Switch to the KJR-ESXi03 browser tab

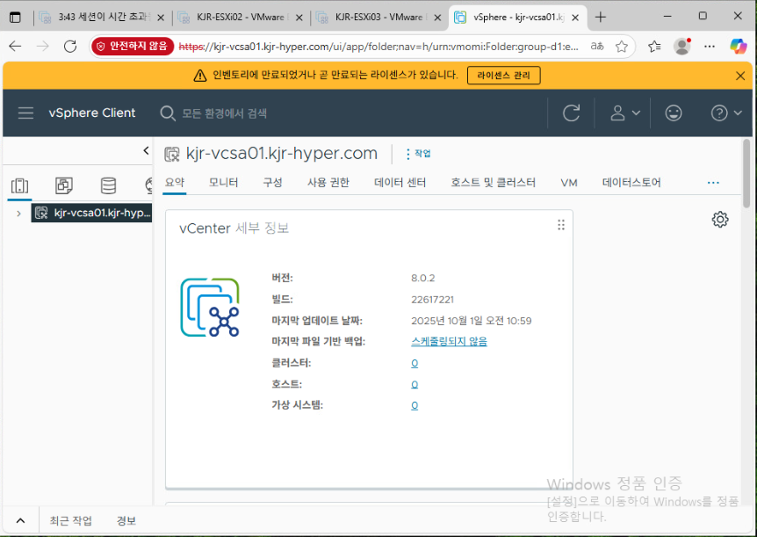tap(379, 18)
